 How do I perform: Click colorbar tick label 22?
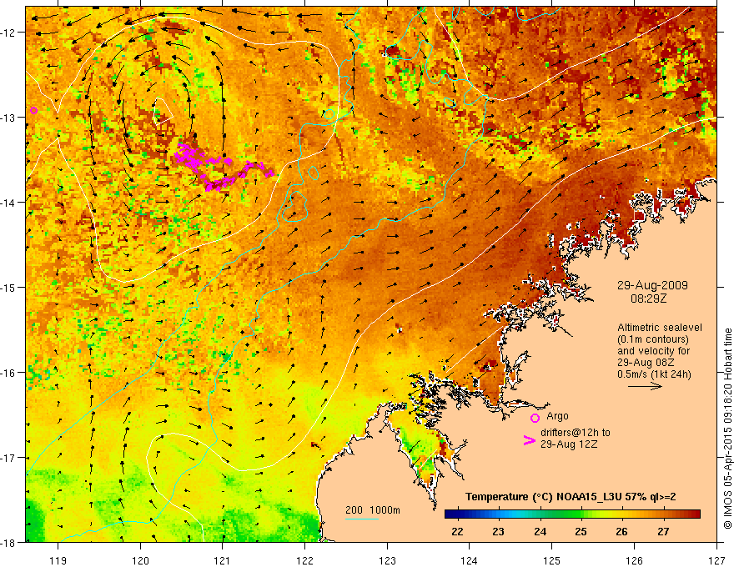[457, 531]
